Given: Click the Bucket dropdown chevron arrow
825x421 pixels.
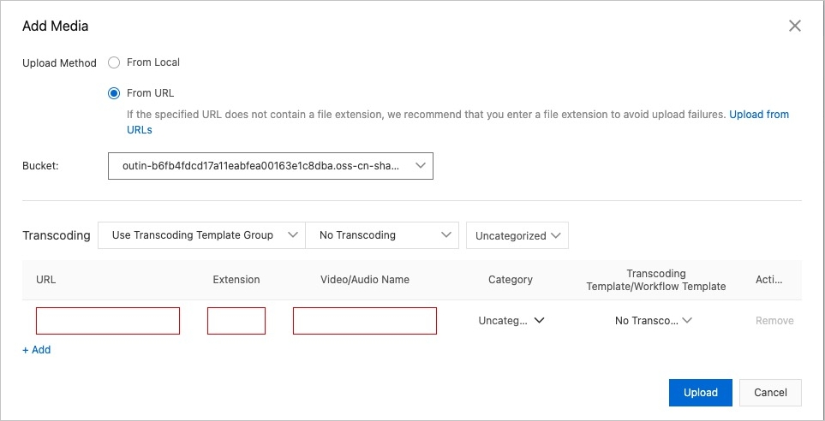Looking at the screenshot, I should tap(420, 166).
